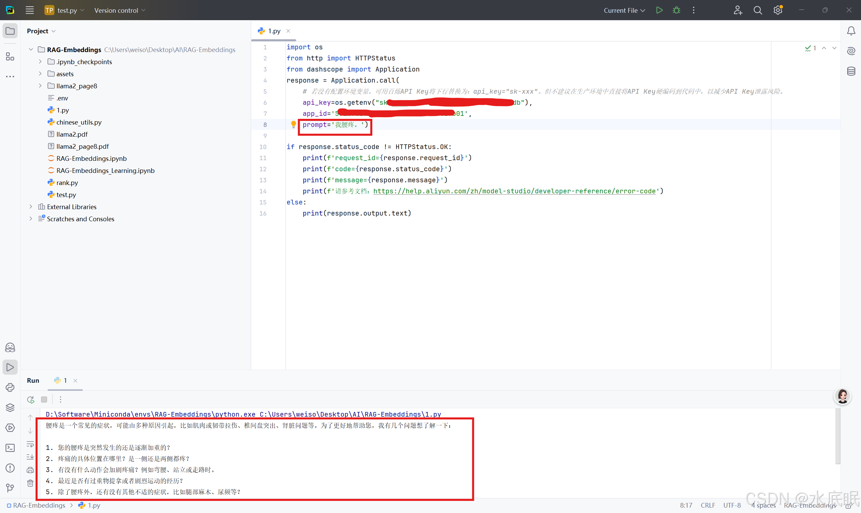Select the 1.py editor tab

(x=274, y=31)
